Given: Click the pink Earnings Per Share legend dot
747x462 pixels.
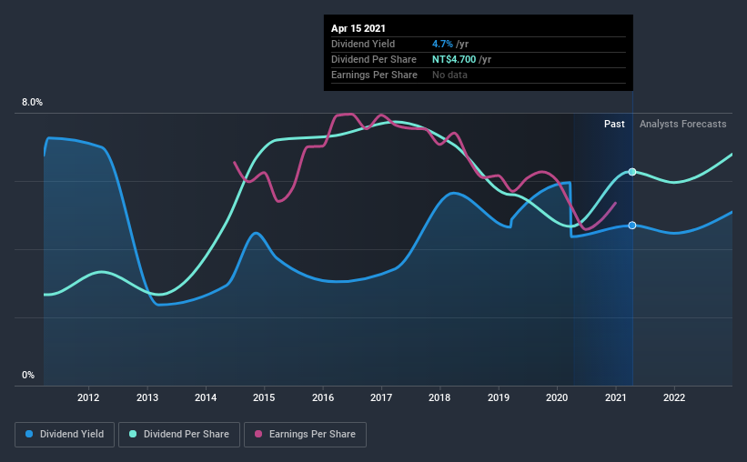Looking at the screenshot, I should click(x=258, y=434).
